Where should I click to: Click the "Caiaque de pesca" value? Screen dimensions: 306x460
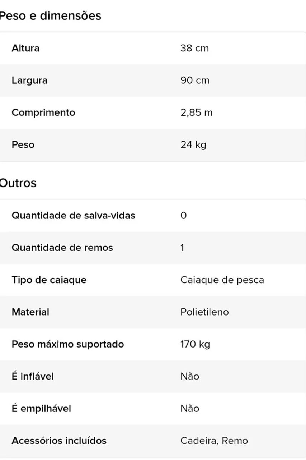(222, 280)
